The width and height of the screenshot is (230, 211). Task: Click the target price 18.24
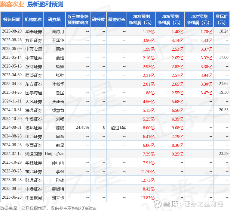[x=224, y=31]
